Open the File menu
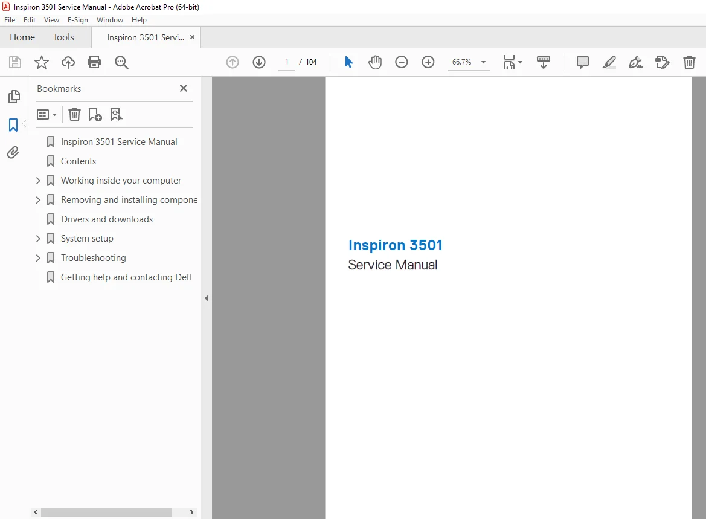 (x=10, y=20)
